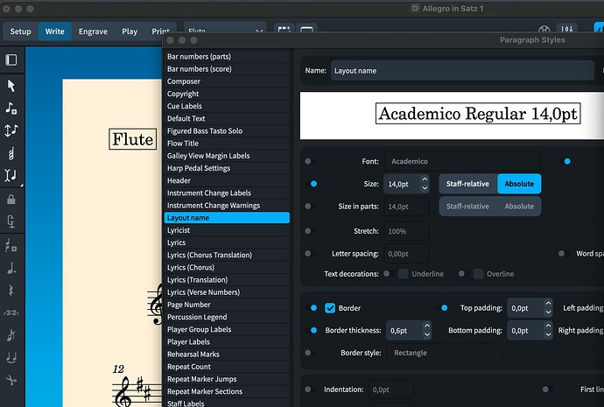Set Size to Staff-relative
This screenshot has width=604, height=407.
click(468, 184)
